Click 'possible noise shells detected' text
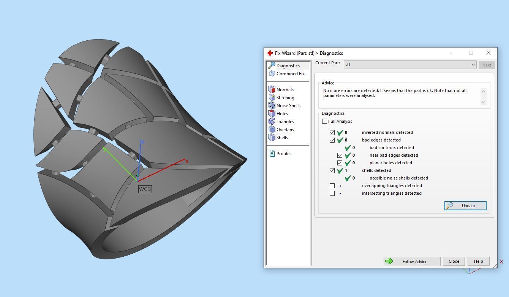 pyautogui.click(x=398, y=178)
